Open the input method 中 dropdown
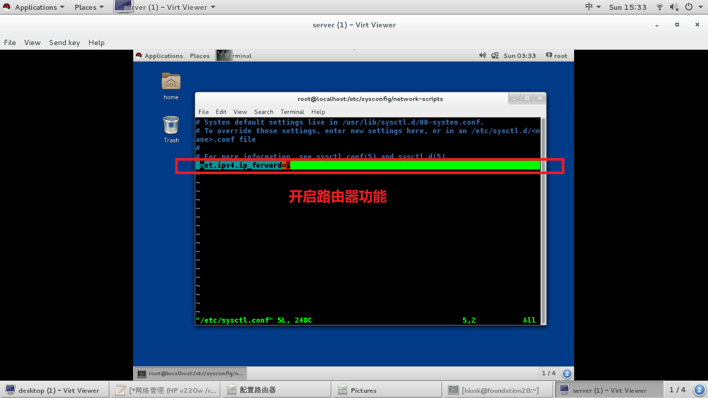Viewport: 708px width, 398px height. click(x=593, y=7)
